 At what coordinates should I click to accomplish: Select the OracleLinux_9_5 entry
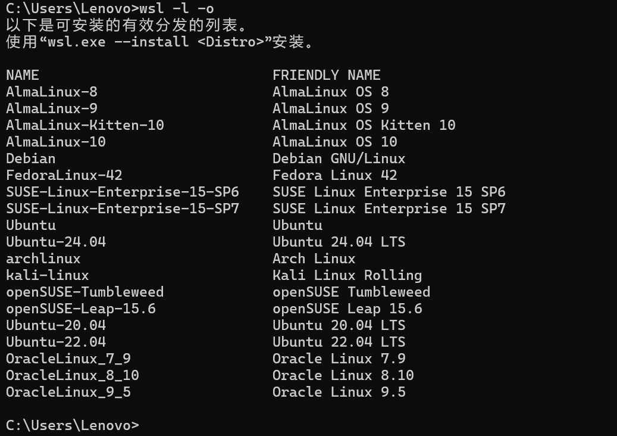68,392
